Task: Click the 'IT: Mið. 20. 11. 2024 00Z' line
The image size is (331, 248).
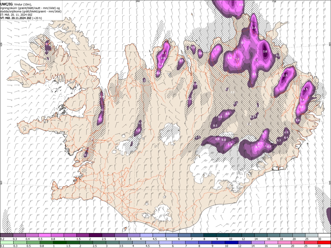Action: 16,15
